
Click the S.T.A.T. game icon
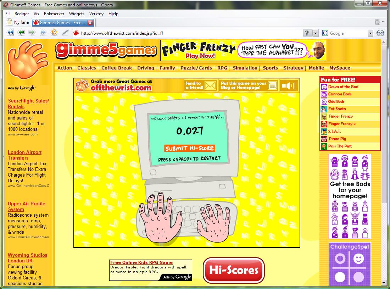coord(324,132)
